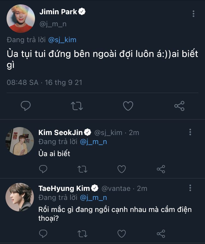Viewport: 205px width, 244px height.
Task: Retweet Jimin Park's main tweet
Action: pyautogui.click(x=77, y=106)
